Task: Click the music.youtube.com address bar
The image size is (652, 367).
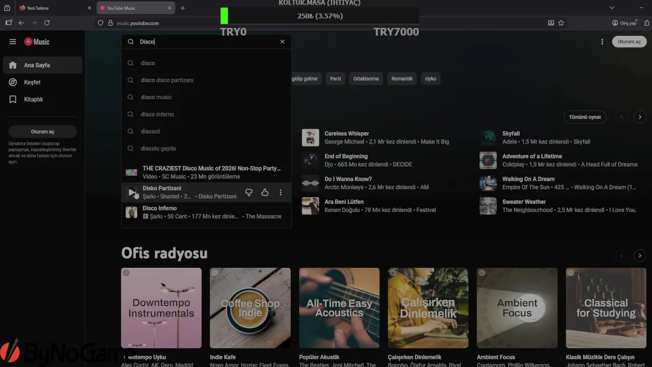Action: click(x=326, y=23)
